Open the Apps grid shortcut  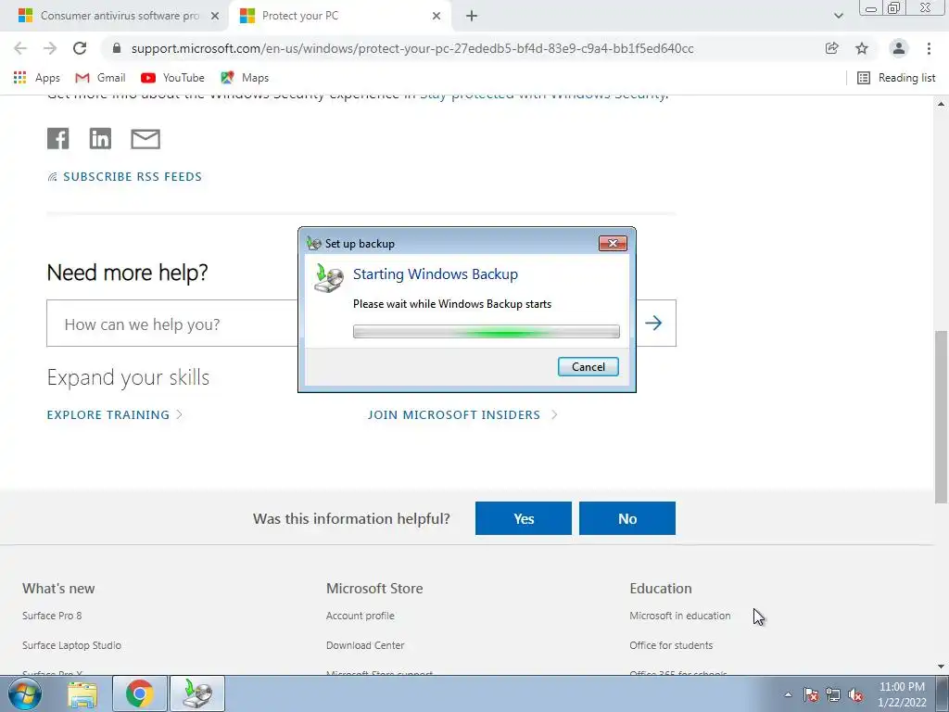pyautogui.click(x=36, y=78)
